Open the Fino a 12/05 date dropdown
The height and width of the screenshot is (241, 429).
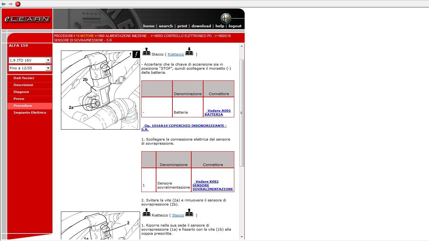pos(30,68)
